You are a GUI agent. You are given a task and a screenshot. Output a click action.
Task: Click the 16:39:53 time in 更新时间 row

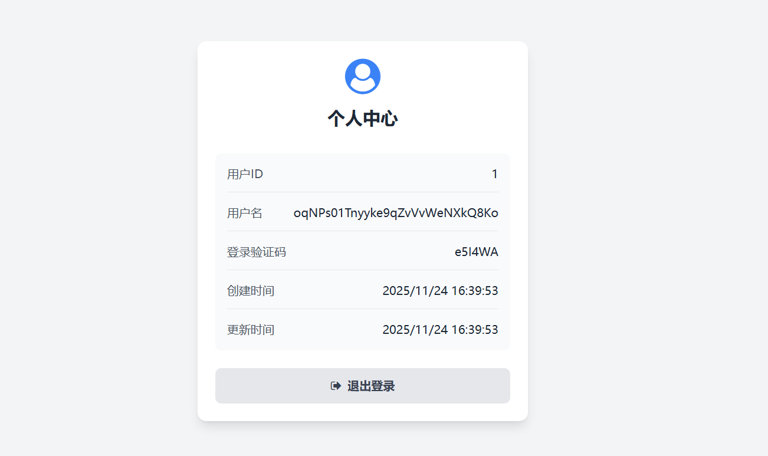point(474,330)
